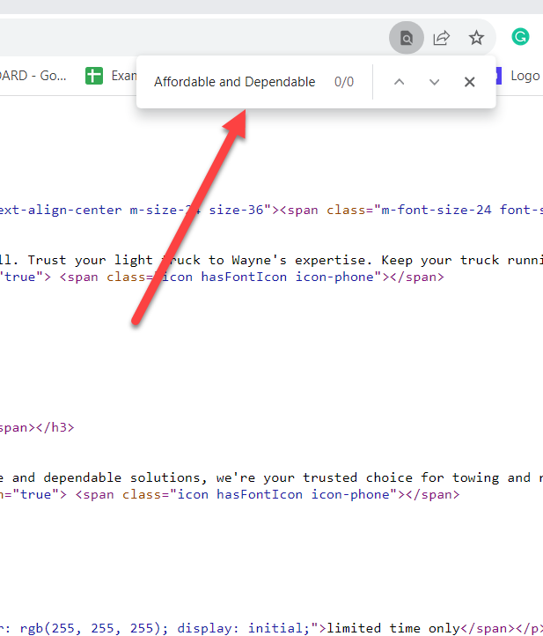The image size is (543, 636).
Task: Go to next find result
Action: click(435, 82)
